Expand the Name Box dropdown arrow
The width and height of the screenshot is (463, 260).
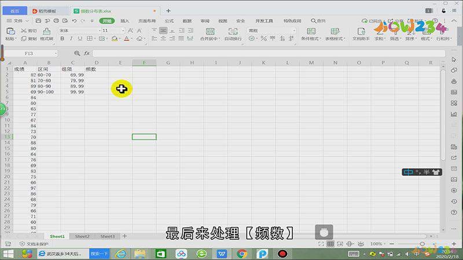click(x=56, y=53)
